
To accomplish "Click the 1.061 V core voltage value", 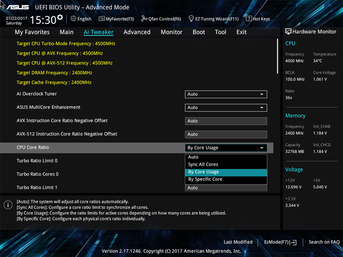I will point(320,79).
